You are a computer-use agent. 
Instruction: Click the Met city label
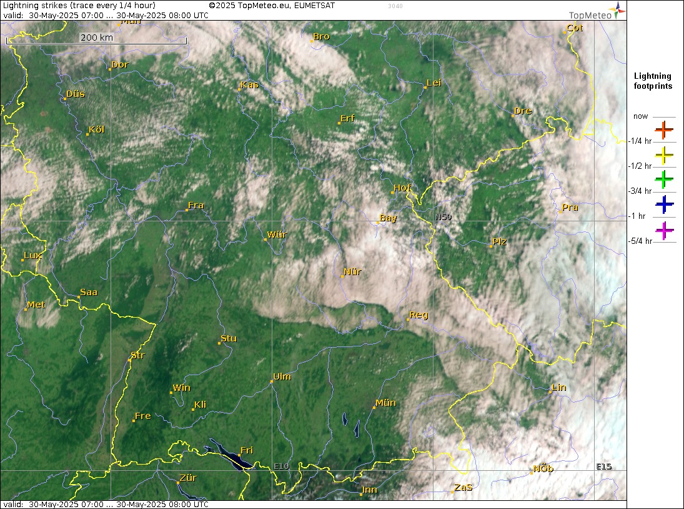pos(36,305)
